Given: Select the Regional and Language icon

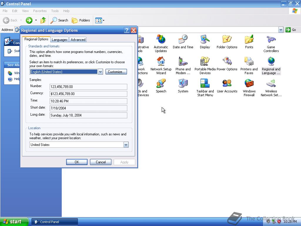Looking at the screenshot, I should (x=271, y=66).
